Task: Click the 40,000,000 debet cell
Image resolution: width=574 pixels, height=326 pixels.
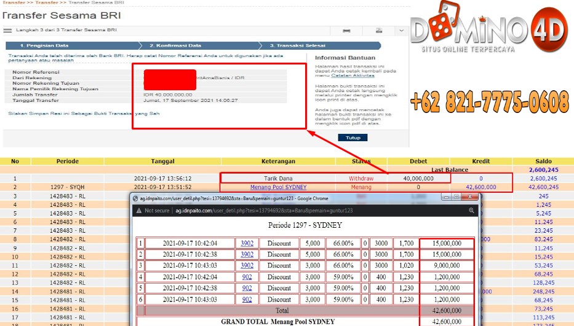Action: [418, 179]
